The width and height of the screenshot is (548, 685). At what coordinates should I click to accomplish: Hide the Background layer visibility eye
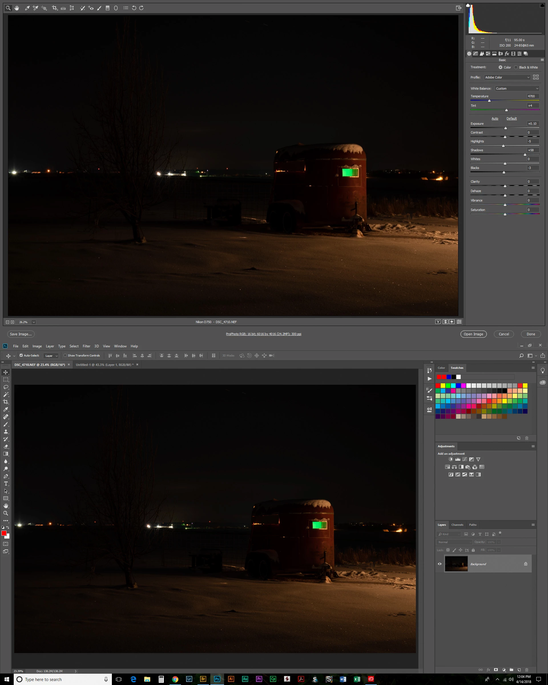point(440,564)
